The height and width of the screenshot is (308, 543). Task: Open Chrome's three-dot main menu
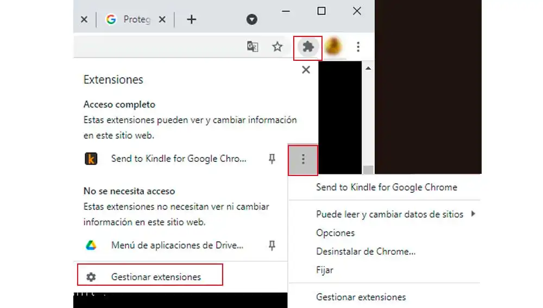(358, 47)
